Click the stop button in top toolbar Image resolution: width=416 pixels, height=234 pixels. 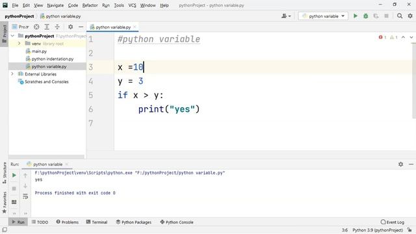386,16
